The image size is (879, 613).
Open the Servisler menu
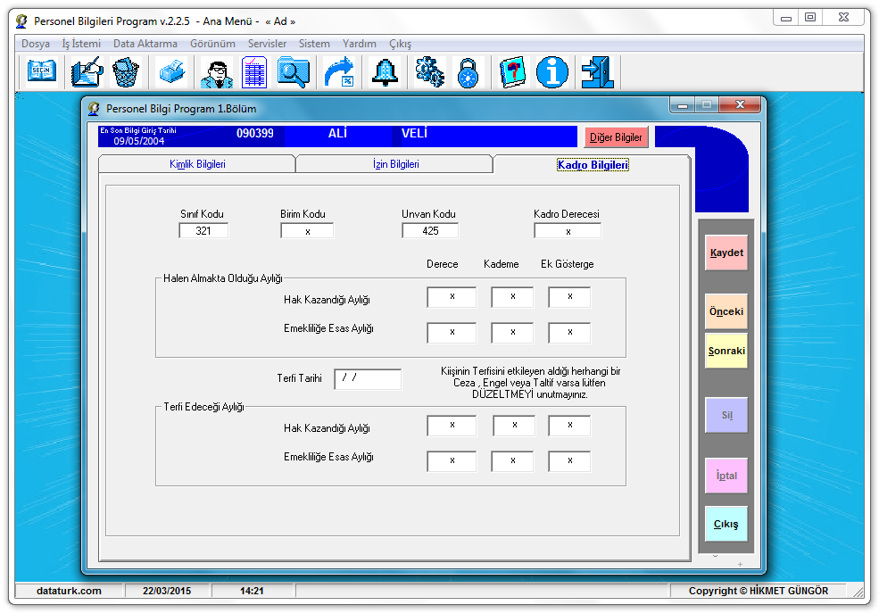(267, 44)
